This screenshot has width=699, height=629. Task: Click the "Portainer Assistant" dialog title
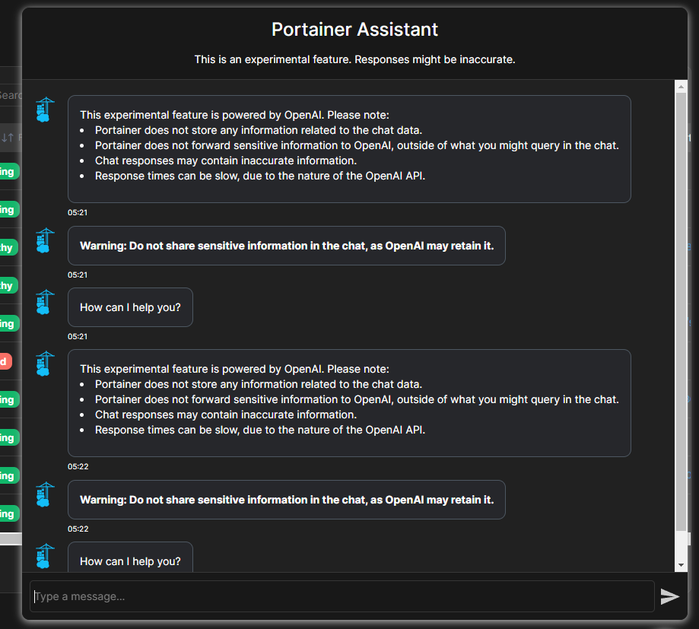tap(354, 30)
